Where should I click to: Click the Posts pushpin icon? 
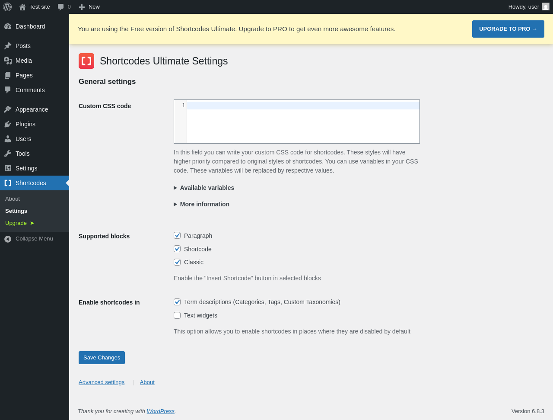[x=8, y=46]
